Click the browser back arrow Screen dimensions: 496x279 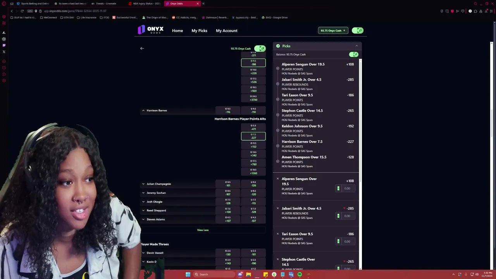pos(12,11)
